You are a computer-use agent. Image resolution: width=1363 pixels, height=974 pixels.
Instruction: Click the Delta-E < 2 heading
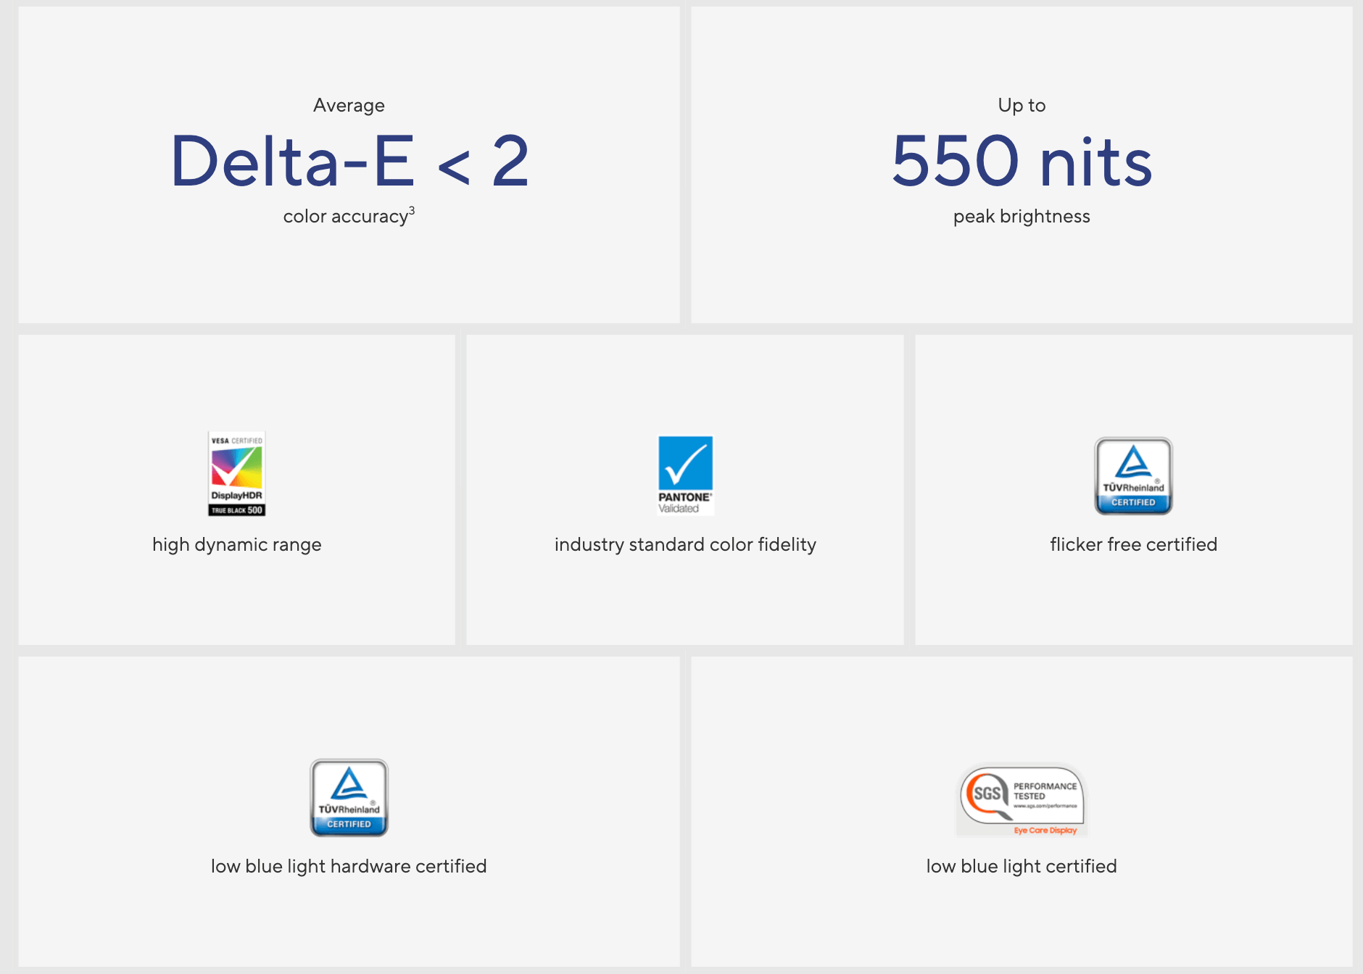(349, 162)
